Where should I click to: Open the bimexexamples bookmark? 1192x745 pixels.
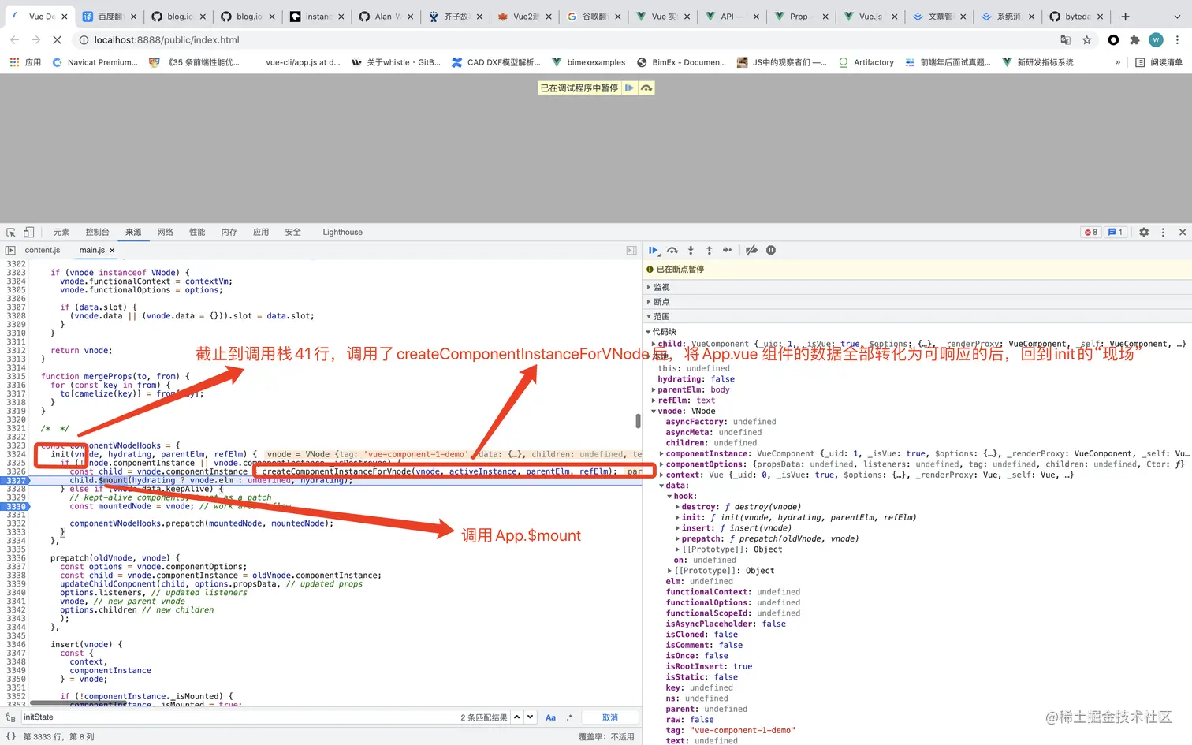click(x=588, y=62)
